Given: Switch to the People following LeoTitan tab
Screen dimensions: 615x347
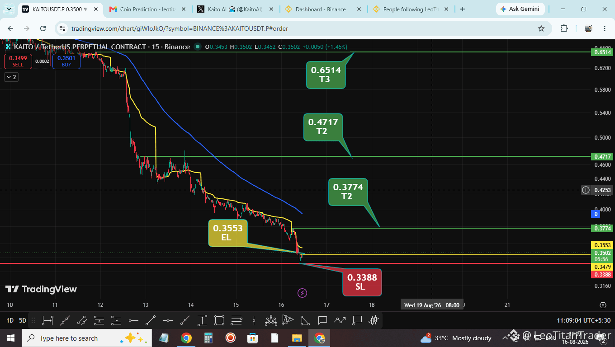Looking at the screenshot, I should [x=410, y=9].
